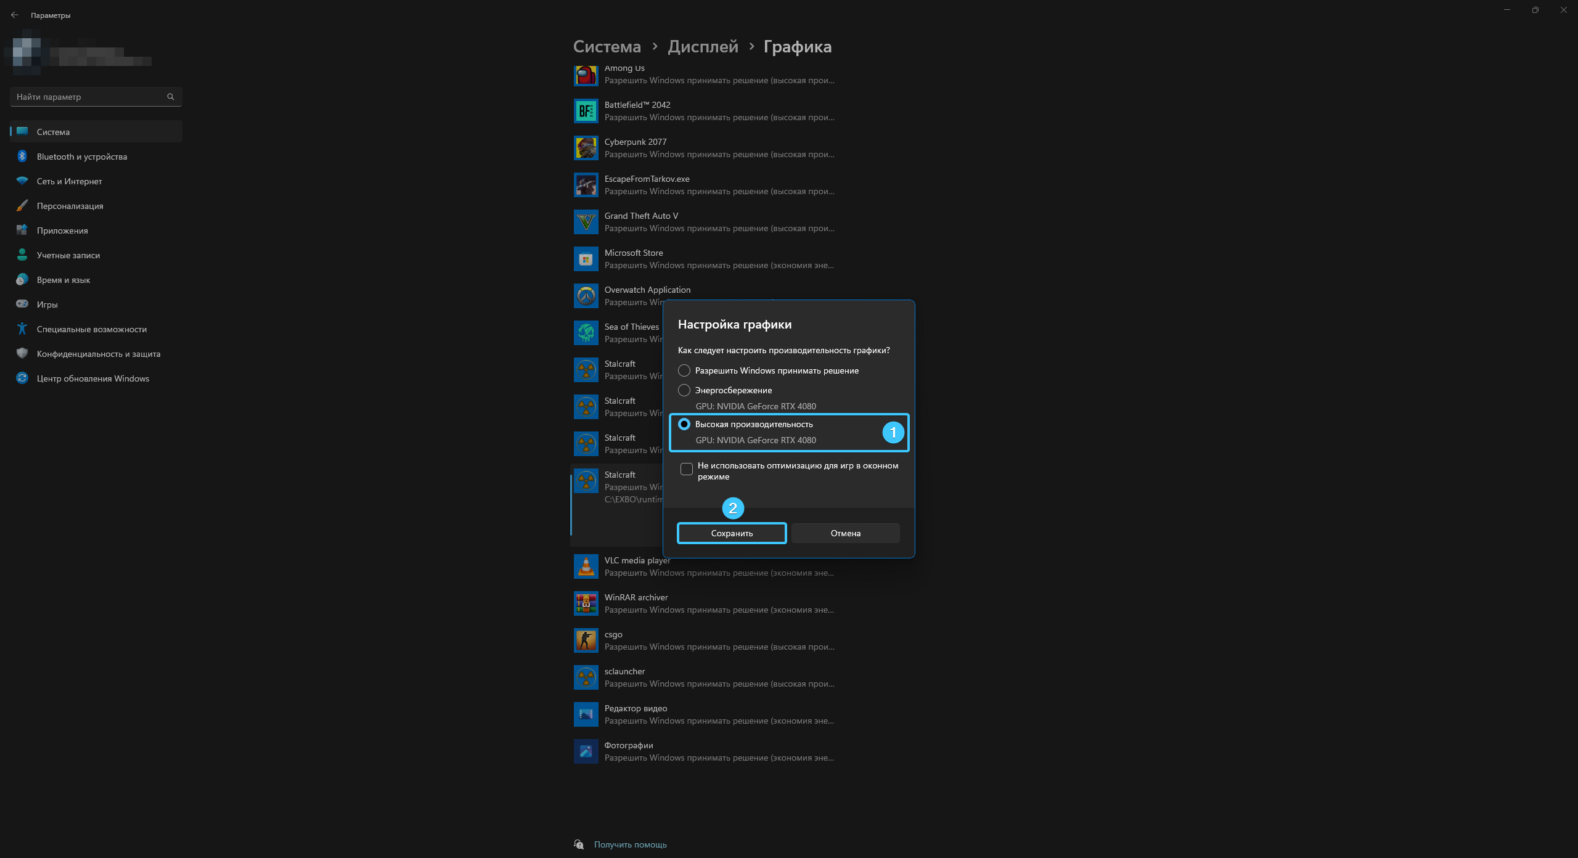
Task: Click the EscapeFromTarkov.exe row title
Action: click(x=647, y=179)
